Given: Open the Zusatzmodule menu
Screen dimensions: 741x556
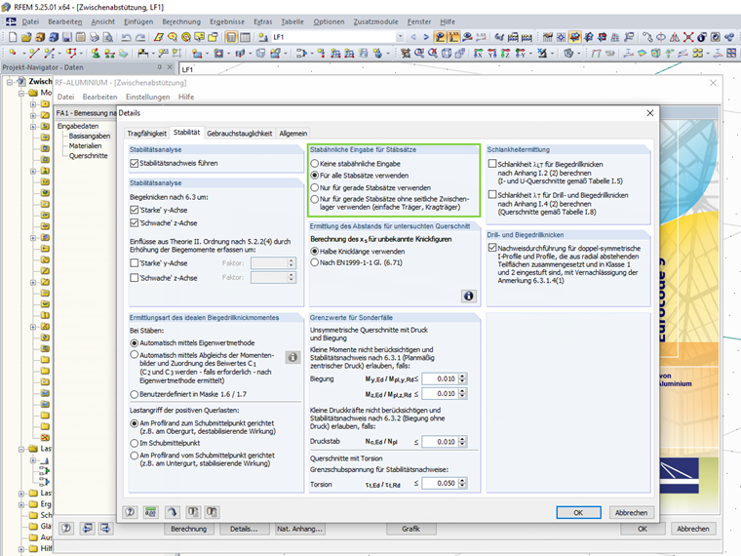Looking at the screenshot, I should 375,21.
